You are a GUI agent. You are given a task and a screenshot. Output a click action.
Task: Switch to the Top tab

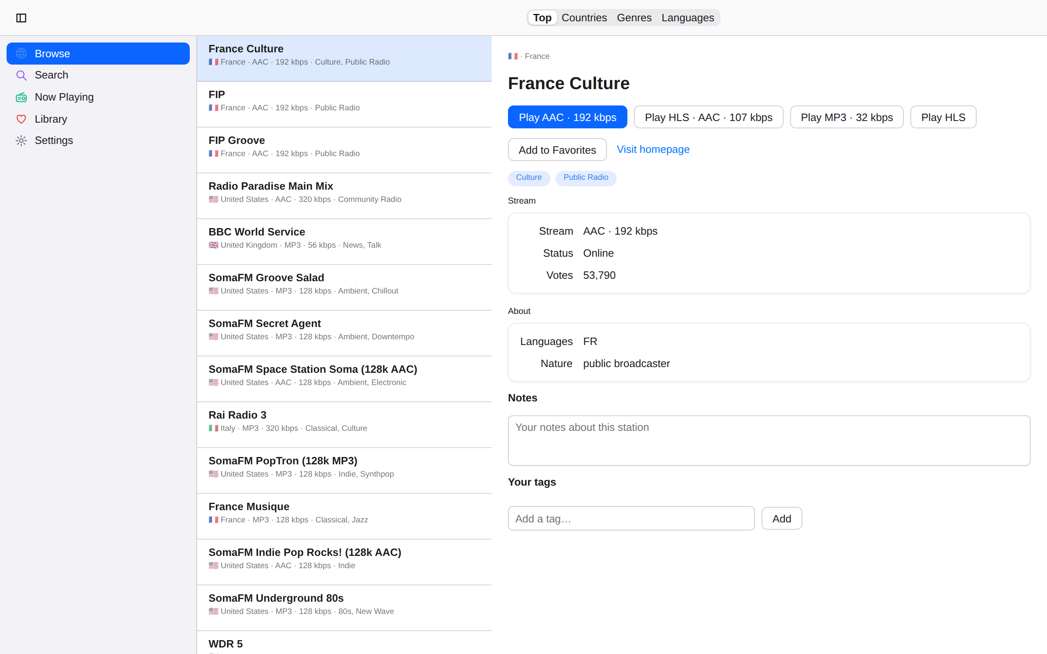(x=542, y=18)
